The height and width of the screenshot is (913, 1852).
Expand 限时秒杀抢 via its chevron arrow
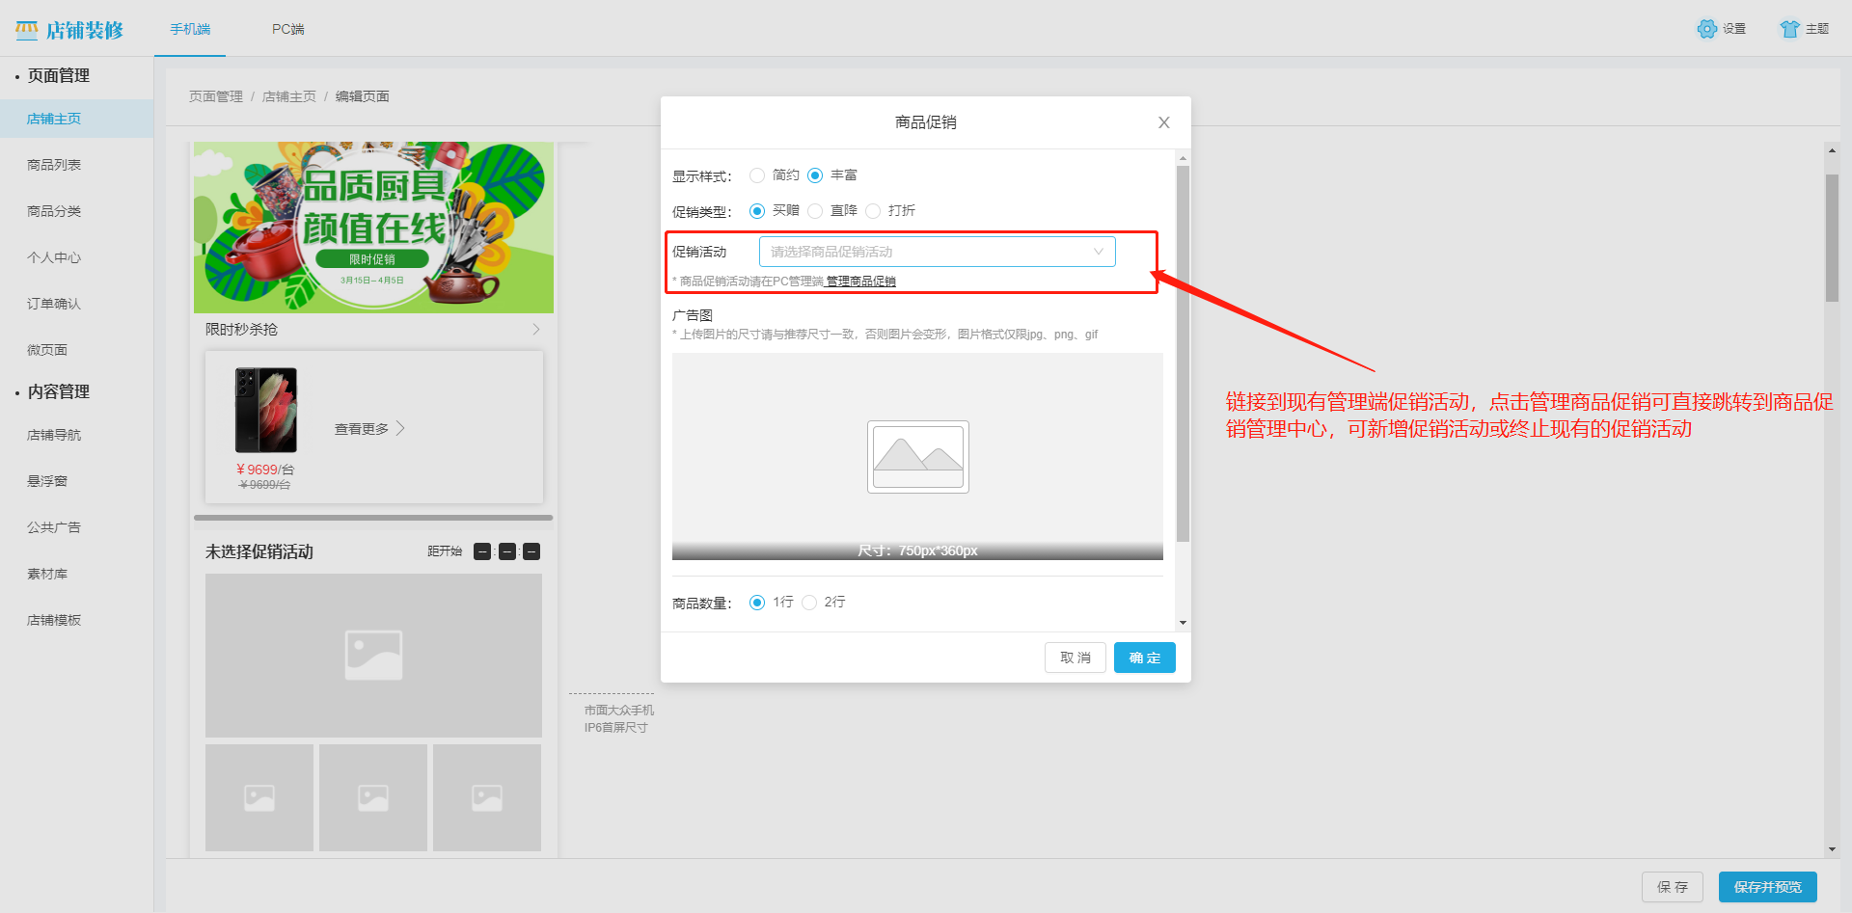pyautogui.click(x=536, y=329)
